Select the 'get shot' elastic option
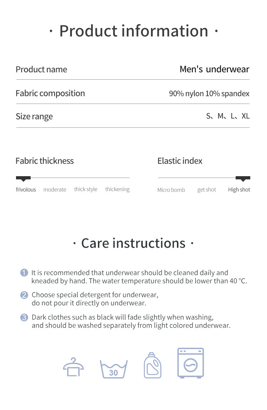The image size is (267, 410). pos(206,190)
